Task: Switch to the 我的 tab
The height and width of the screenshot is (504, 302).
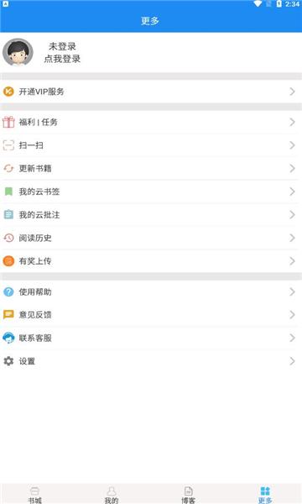Action: (x=112, y=495)
